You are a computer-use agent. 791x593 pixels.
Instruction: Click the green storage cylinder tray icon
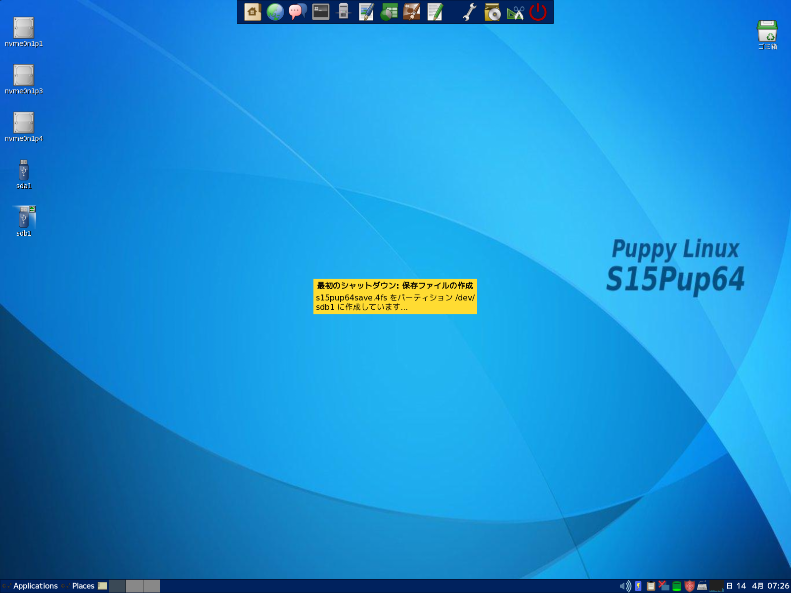(x=677, y=586)
